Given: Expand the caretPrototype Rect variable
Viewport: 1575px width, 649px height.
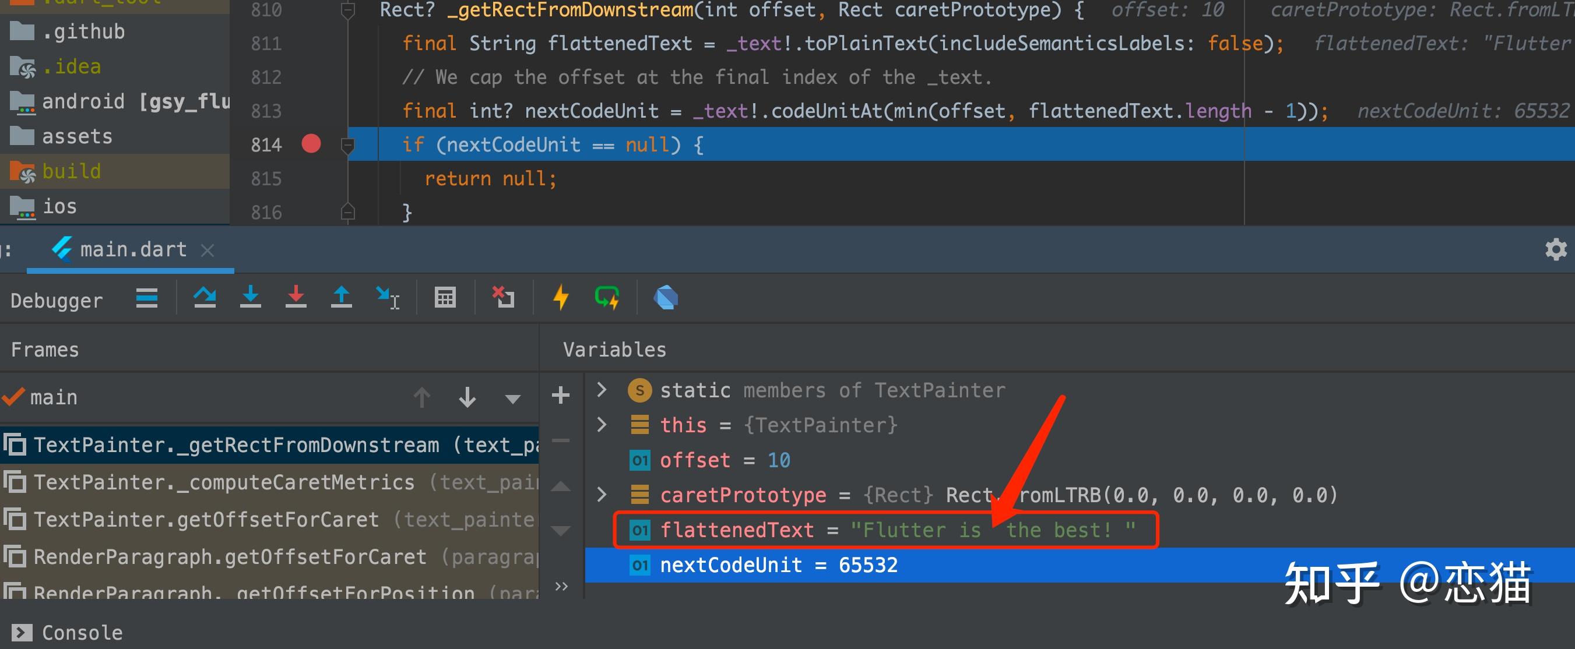Looking at the screenshot, I should (x=602, y=495).
